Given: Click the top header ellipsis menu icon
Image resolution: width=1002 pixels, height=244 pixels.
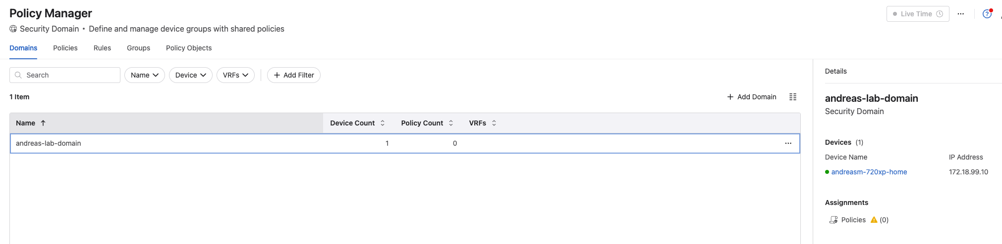Looking at the screenshot, I should [x=960, y=14].
